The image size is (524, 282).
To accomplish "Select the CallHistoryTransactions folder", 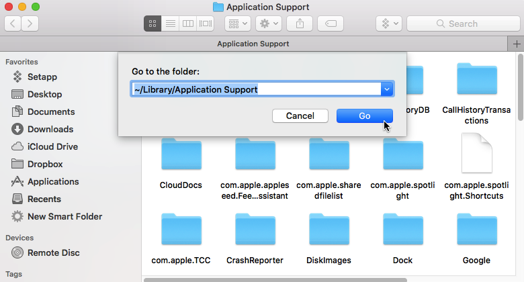I will click(476, 94).
